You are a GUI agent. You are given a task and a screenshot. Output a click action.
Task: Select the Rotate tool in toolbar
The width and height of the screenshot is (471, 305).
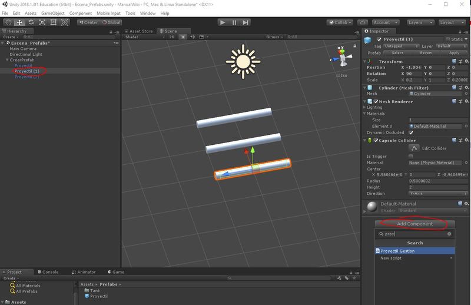31,22
